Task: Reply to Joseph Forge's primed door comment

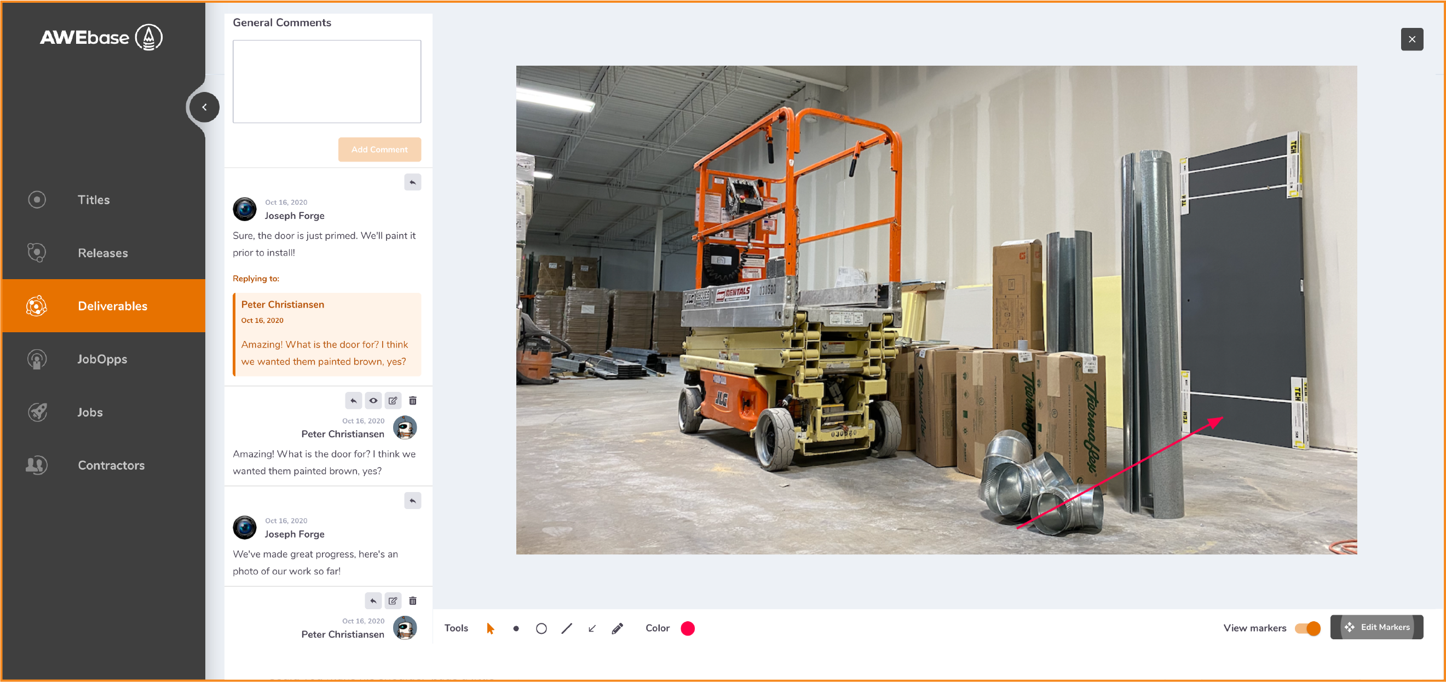Action: [x=413, y=182]
